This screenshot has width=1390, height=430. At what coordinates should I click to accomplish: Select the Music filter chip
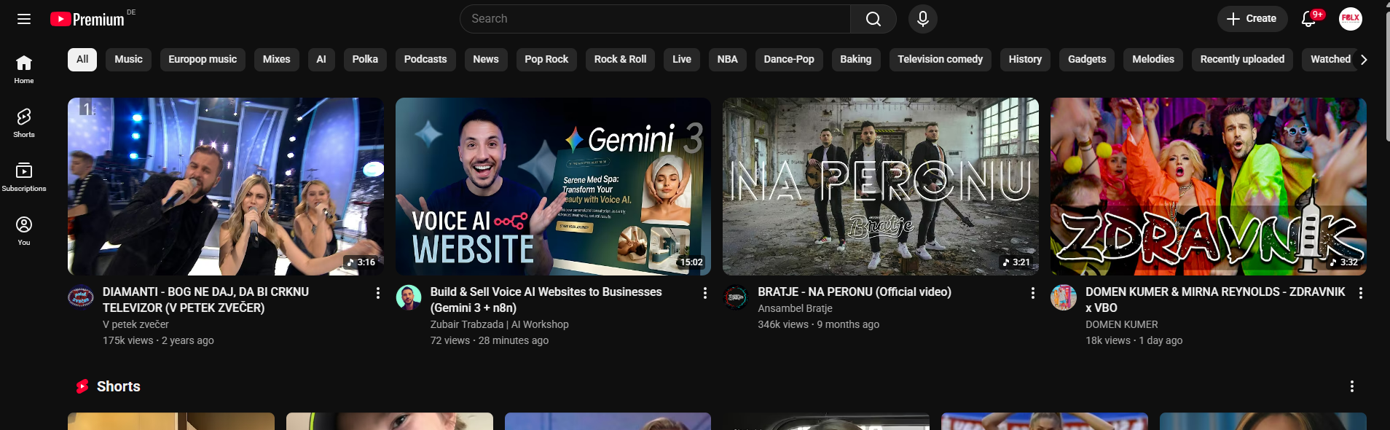[x=128, y=59]
